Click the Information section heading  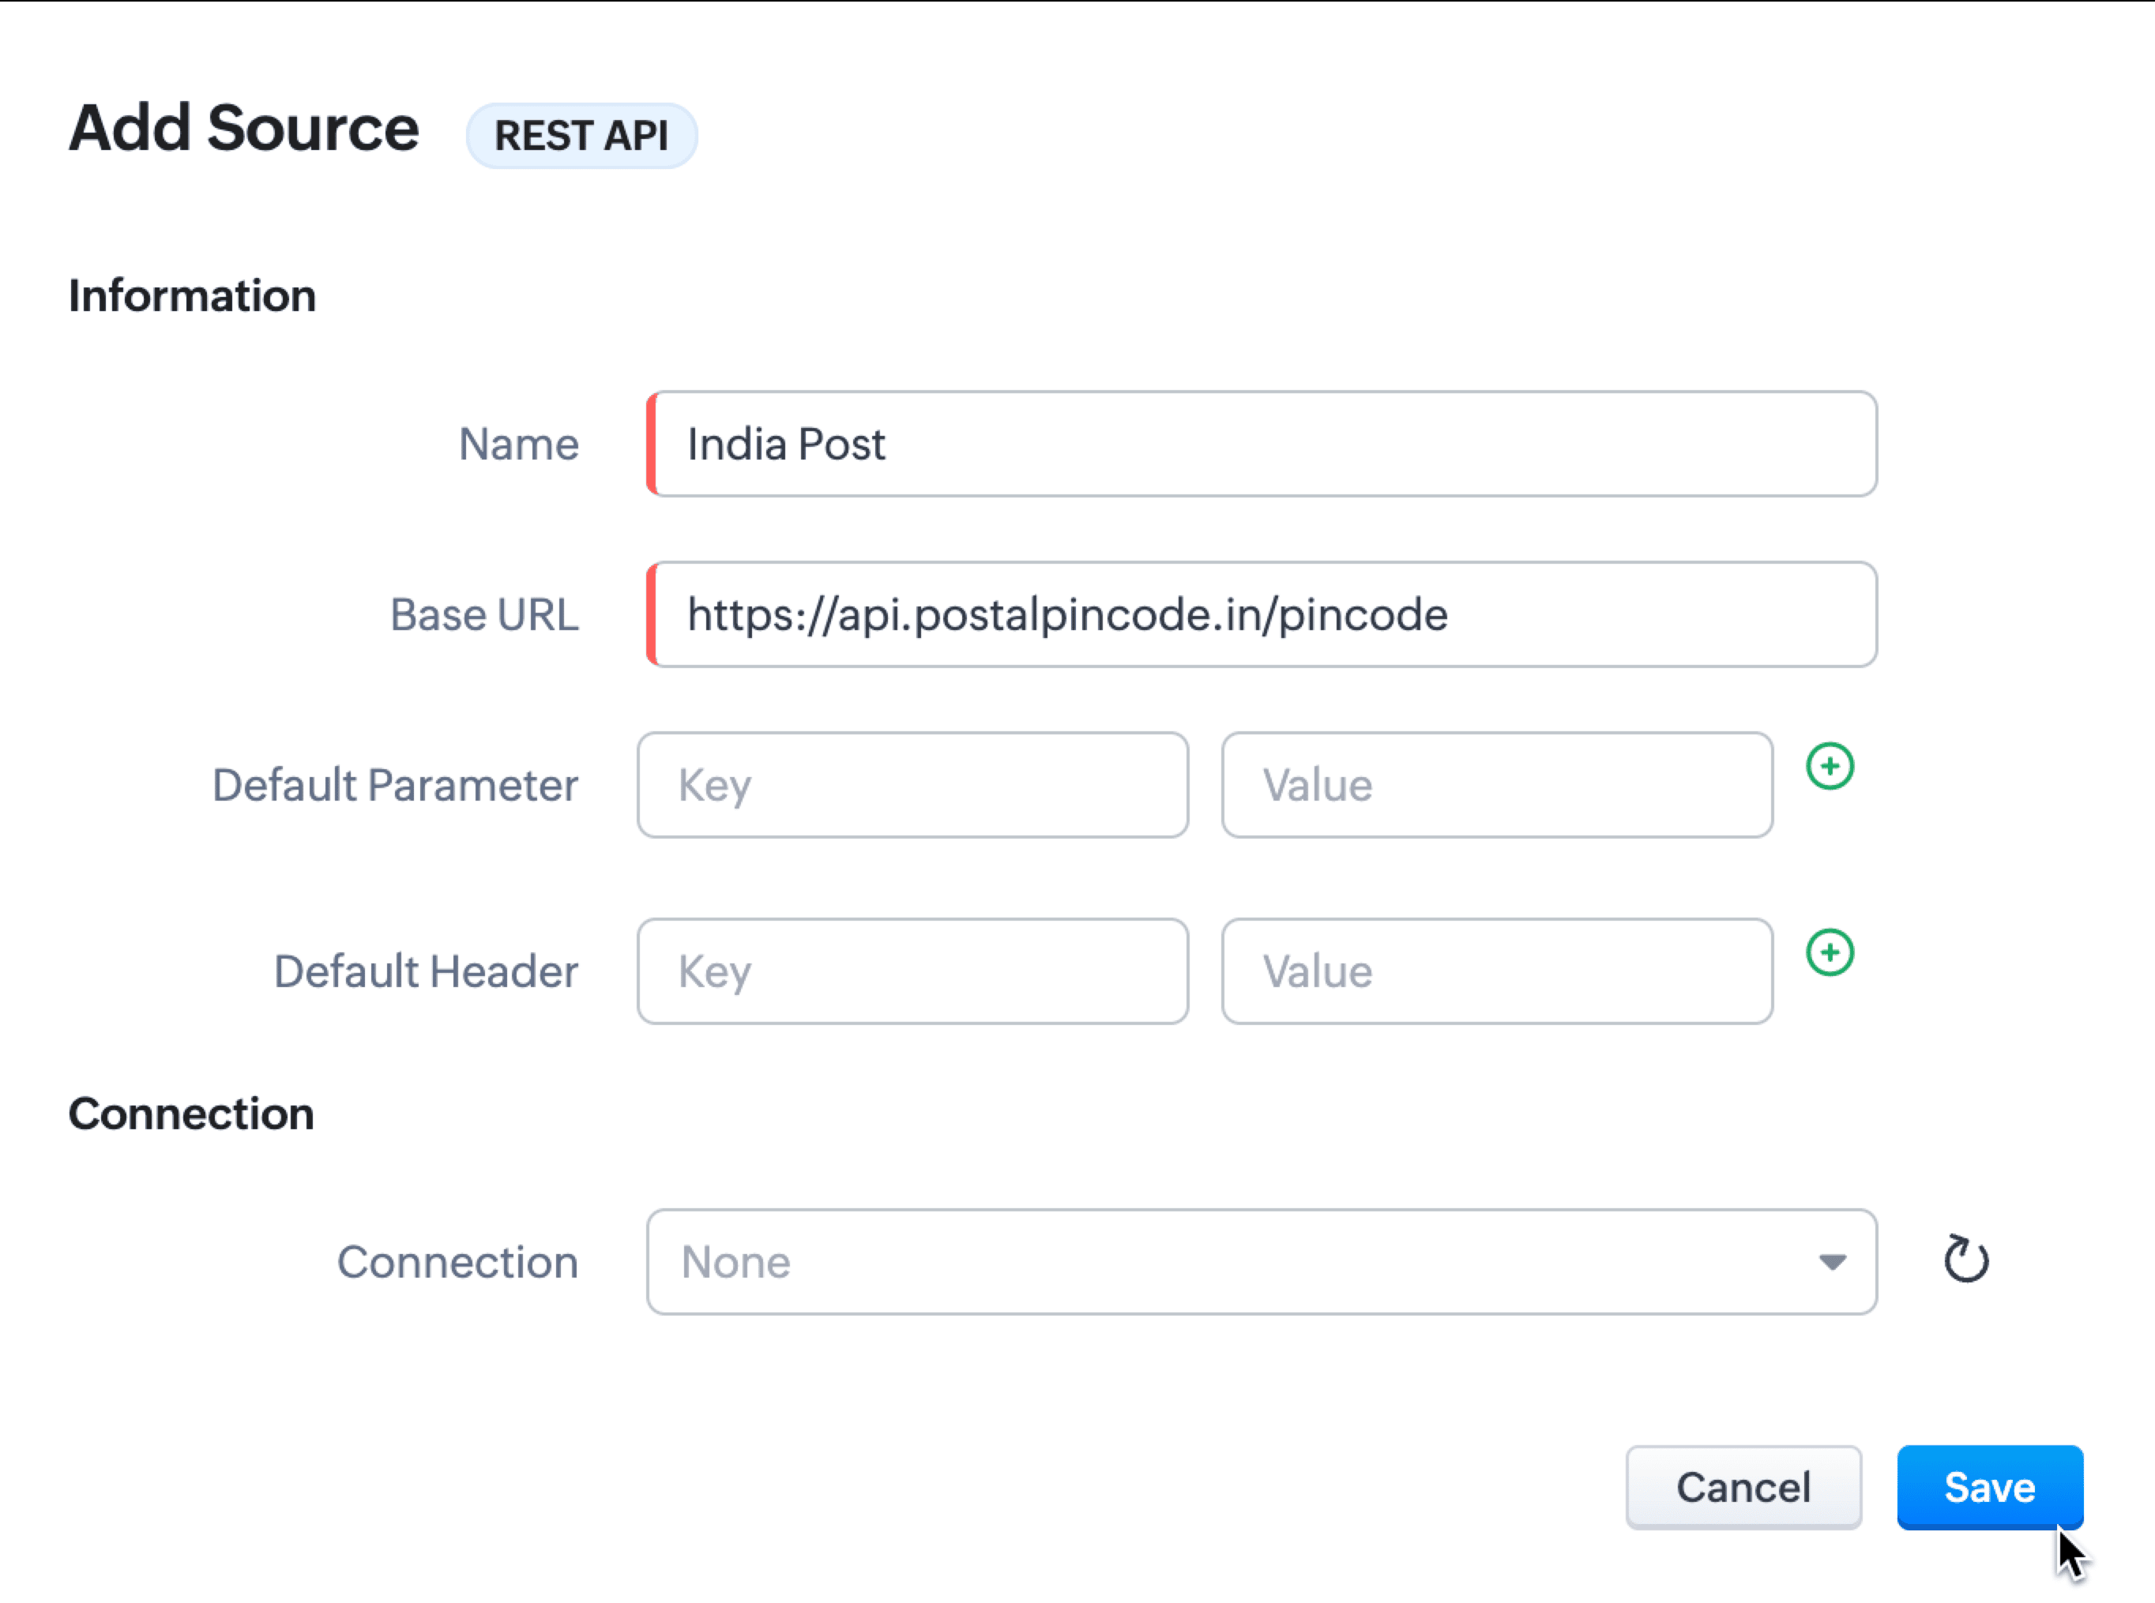point(192,296)
